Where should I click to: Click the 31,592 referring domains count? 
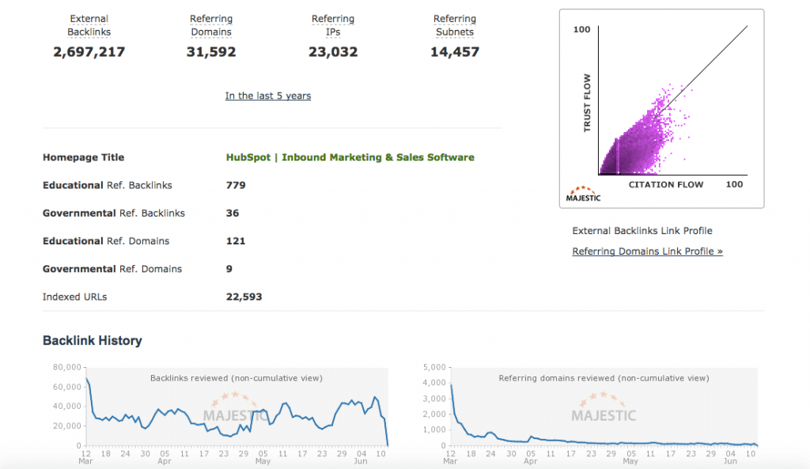211,52
